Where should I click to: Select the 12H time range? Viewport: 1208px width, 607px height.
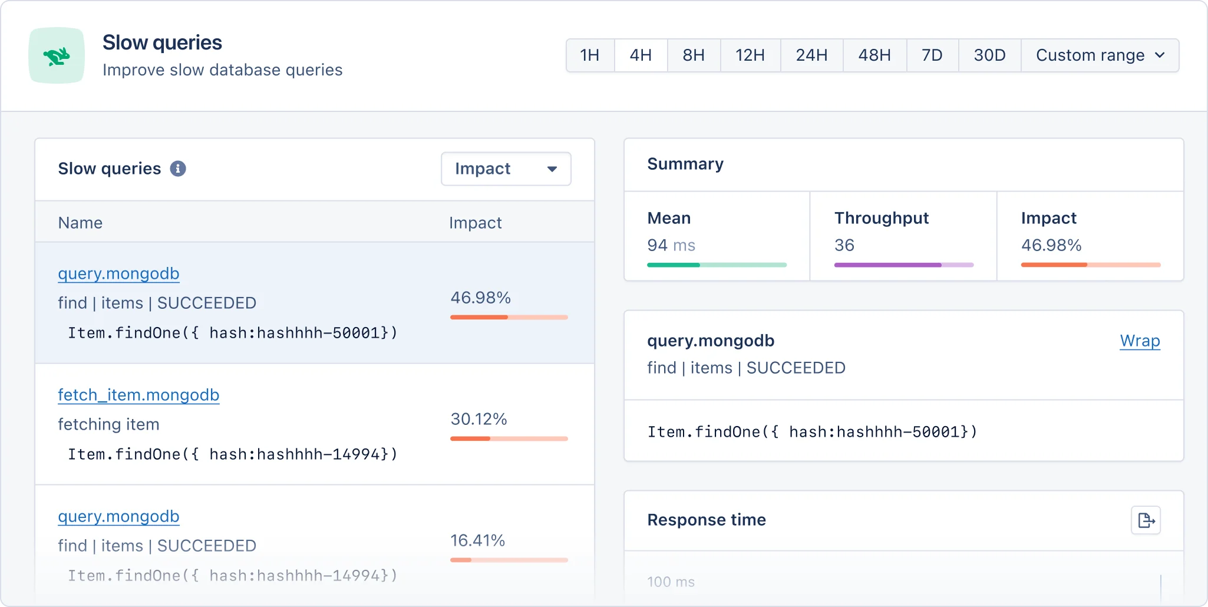point(750,55)
